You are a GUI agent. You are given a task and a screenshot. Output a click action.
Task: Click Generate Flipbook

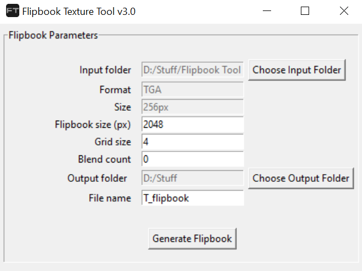192,239
